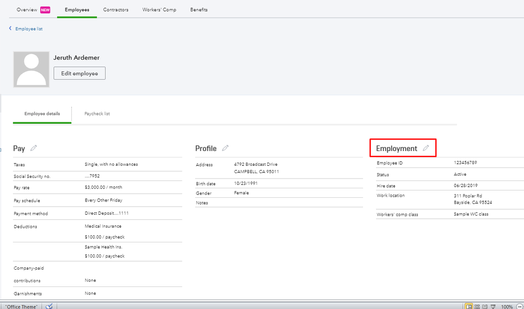Select the Employees tab
This screenshot has height=309, width=524.
[77, 9]
